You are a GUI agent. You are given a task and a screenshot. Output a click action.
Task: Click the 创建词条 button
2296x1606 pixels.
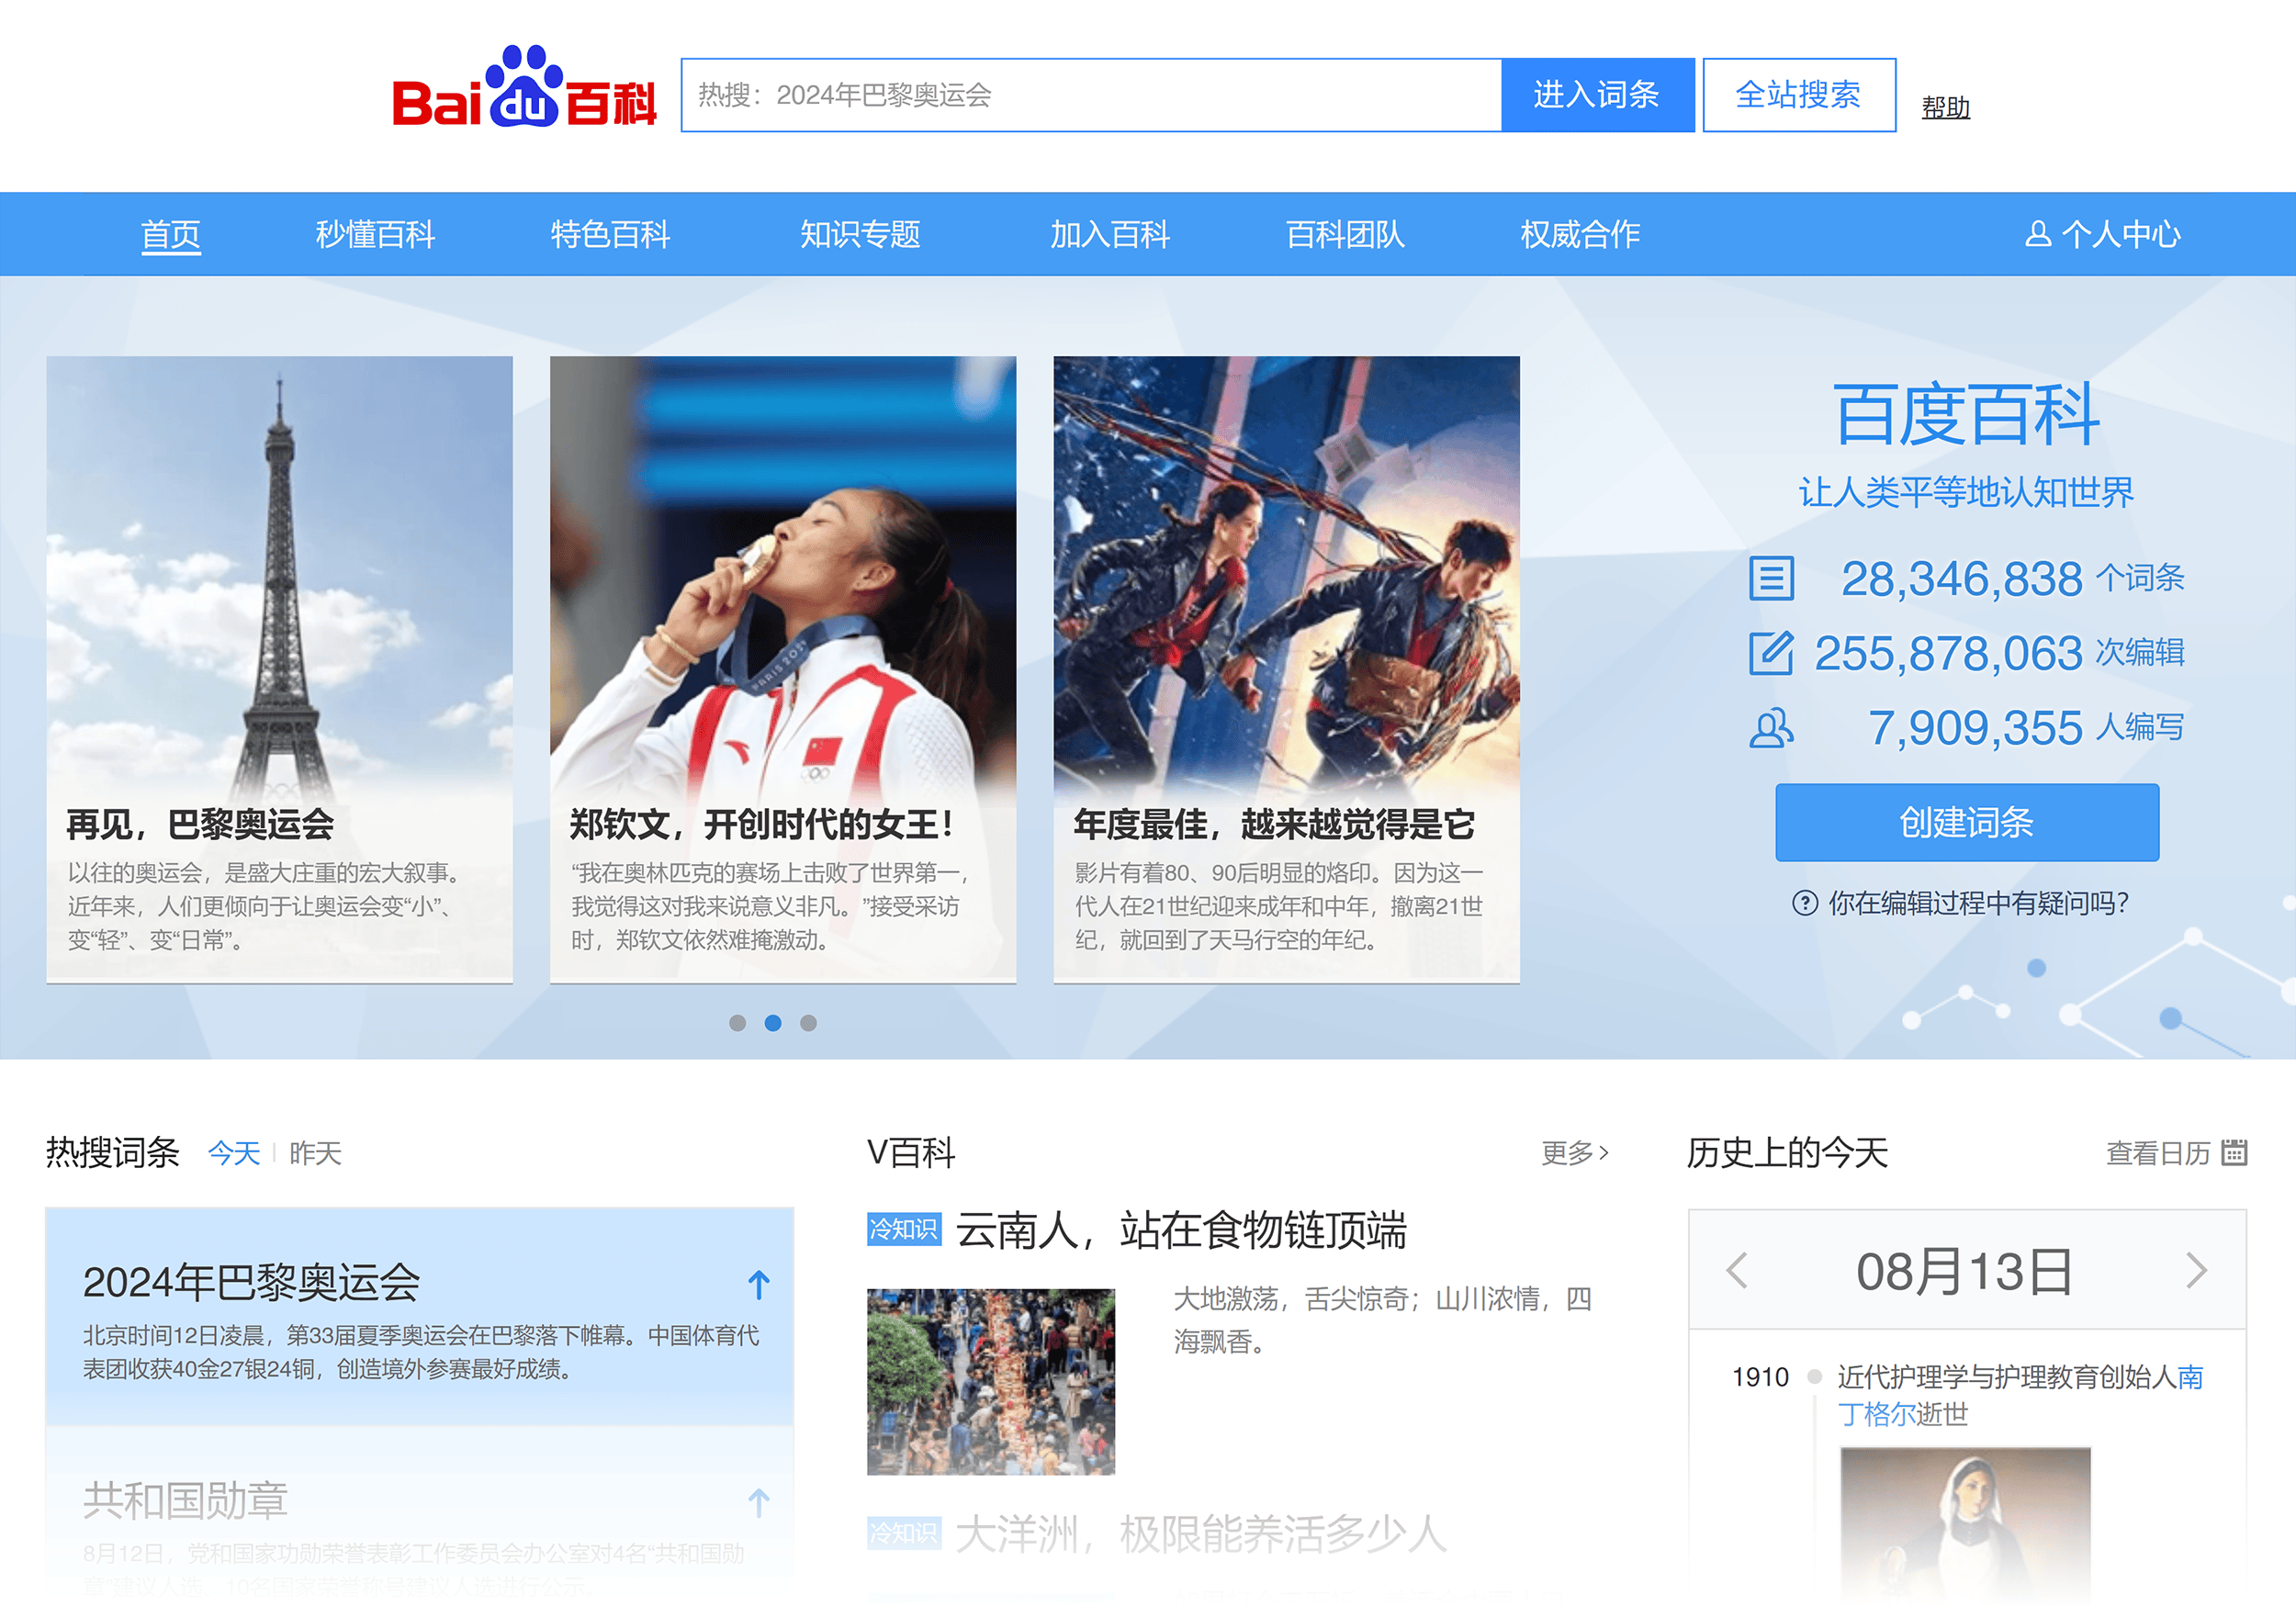coord(1966,822)
